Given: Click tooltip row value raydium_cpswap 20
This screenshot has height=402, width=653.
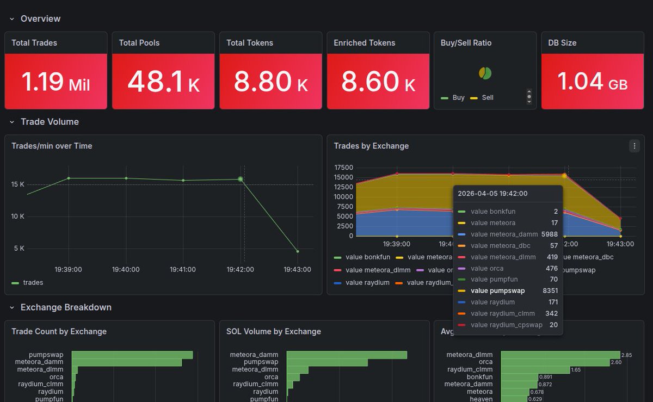Looking at the screenshot, I should [508, 325].
